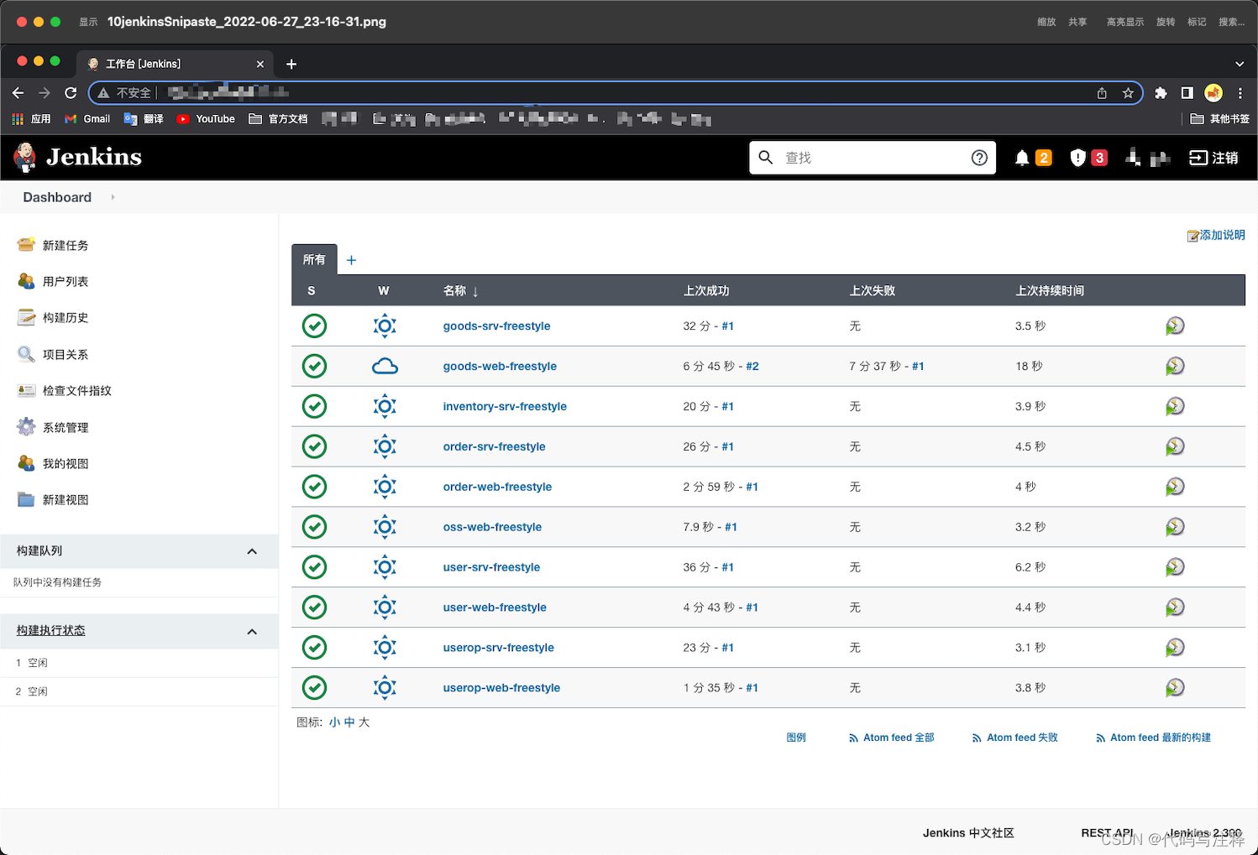Set icon size to 大
This screenshot has width=1258, height=855.
(x=364, y=722)
